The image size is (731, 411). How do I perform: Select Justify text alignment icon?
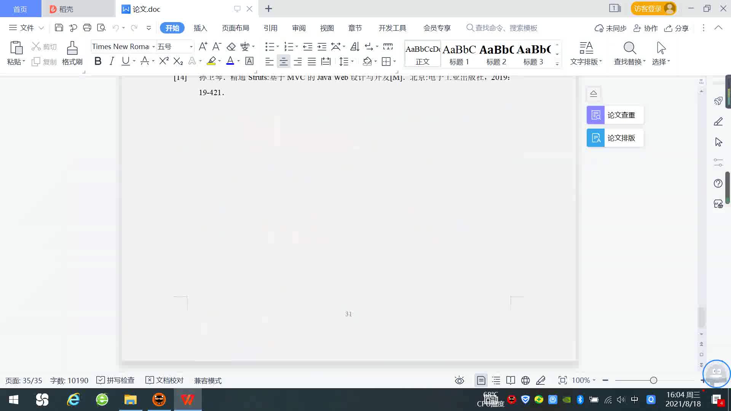[x=312, y=61]
